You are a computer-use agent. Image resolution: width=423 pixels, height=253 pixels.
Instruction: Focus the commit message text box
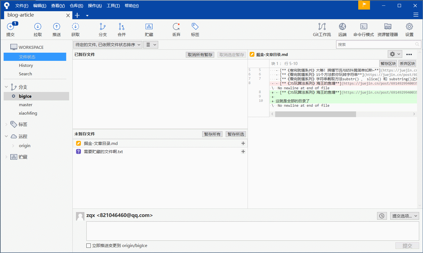[253, 231]
